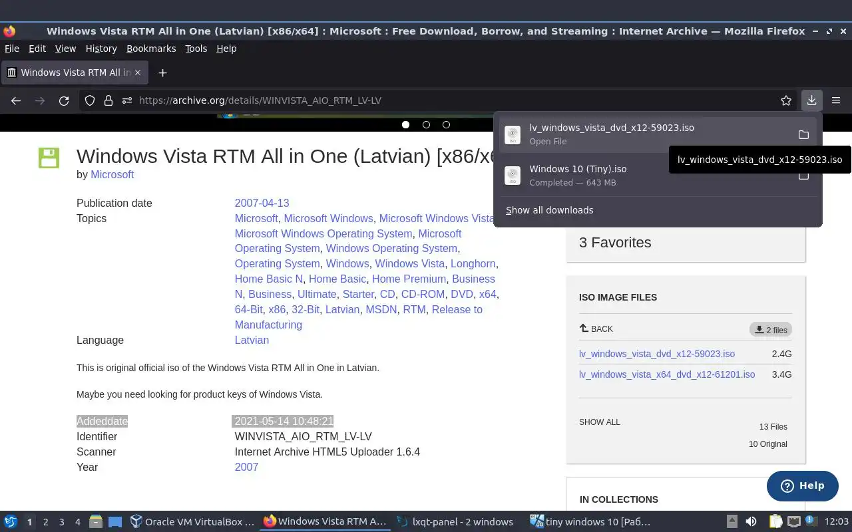Open the Release to Manufacturing topic

pyautogui.click(x=358, y=317)
